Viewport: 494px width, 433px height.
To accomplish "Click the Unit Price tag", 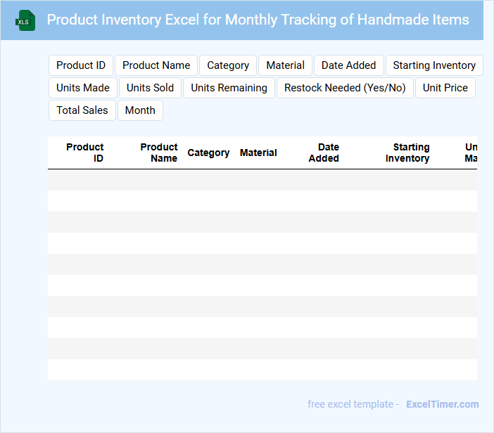I will tap(445, 88).
